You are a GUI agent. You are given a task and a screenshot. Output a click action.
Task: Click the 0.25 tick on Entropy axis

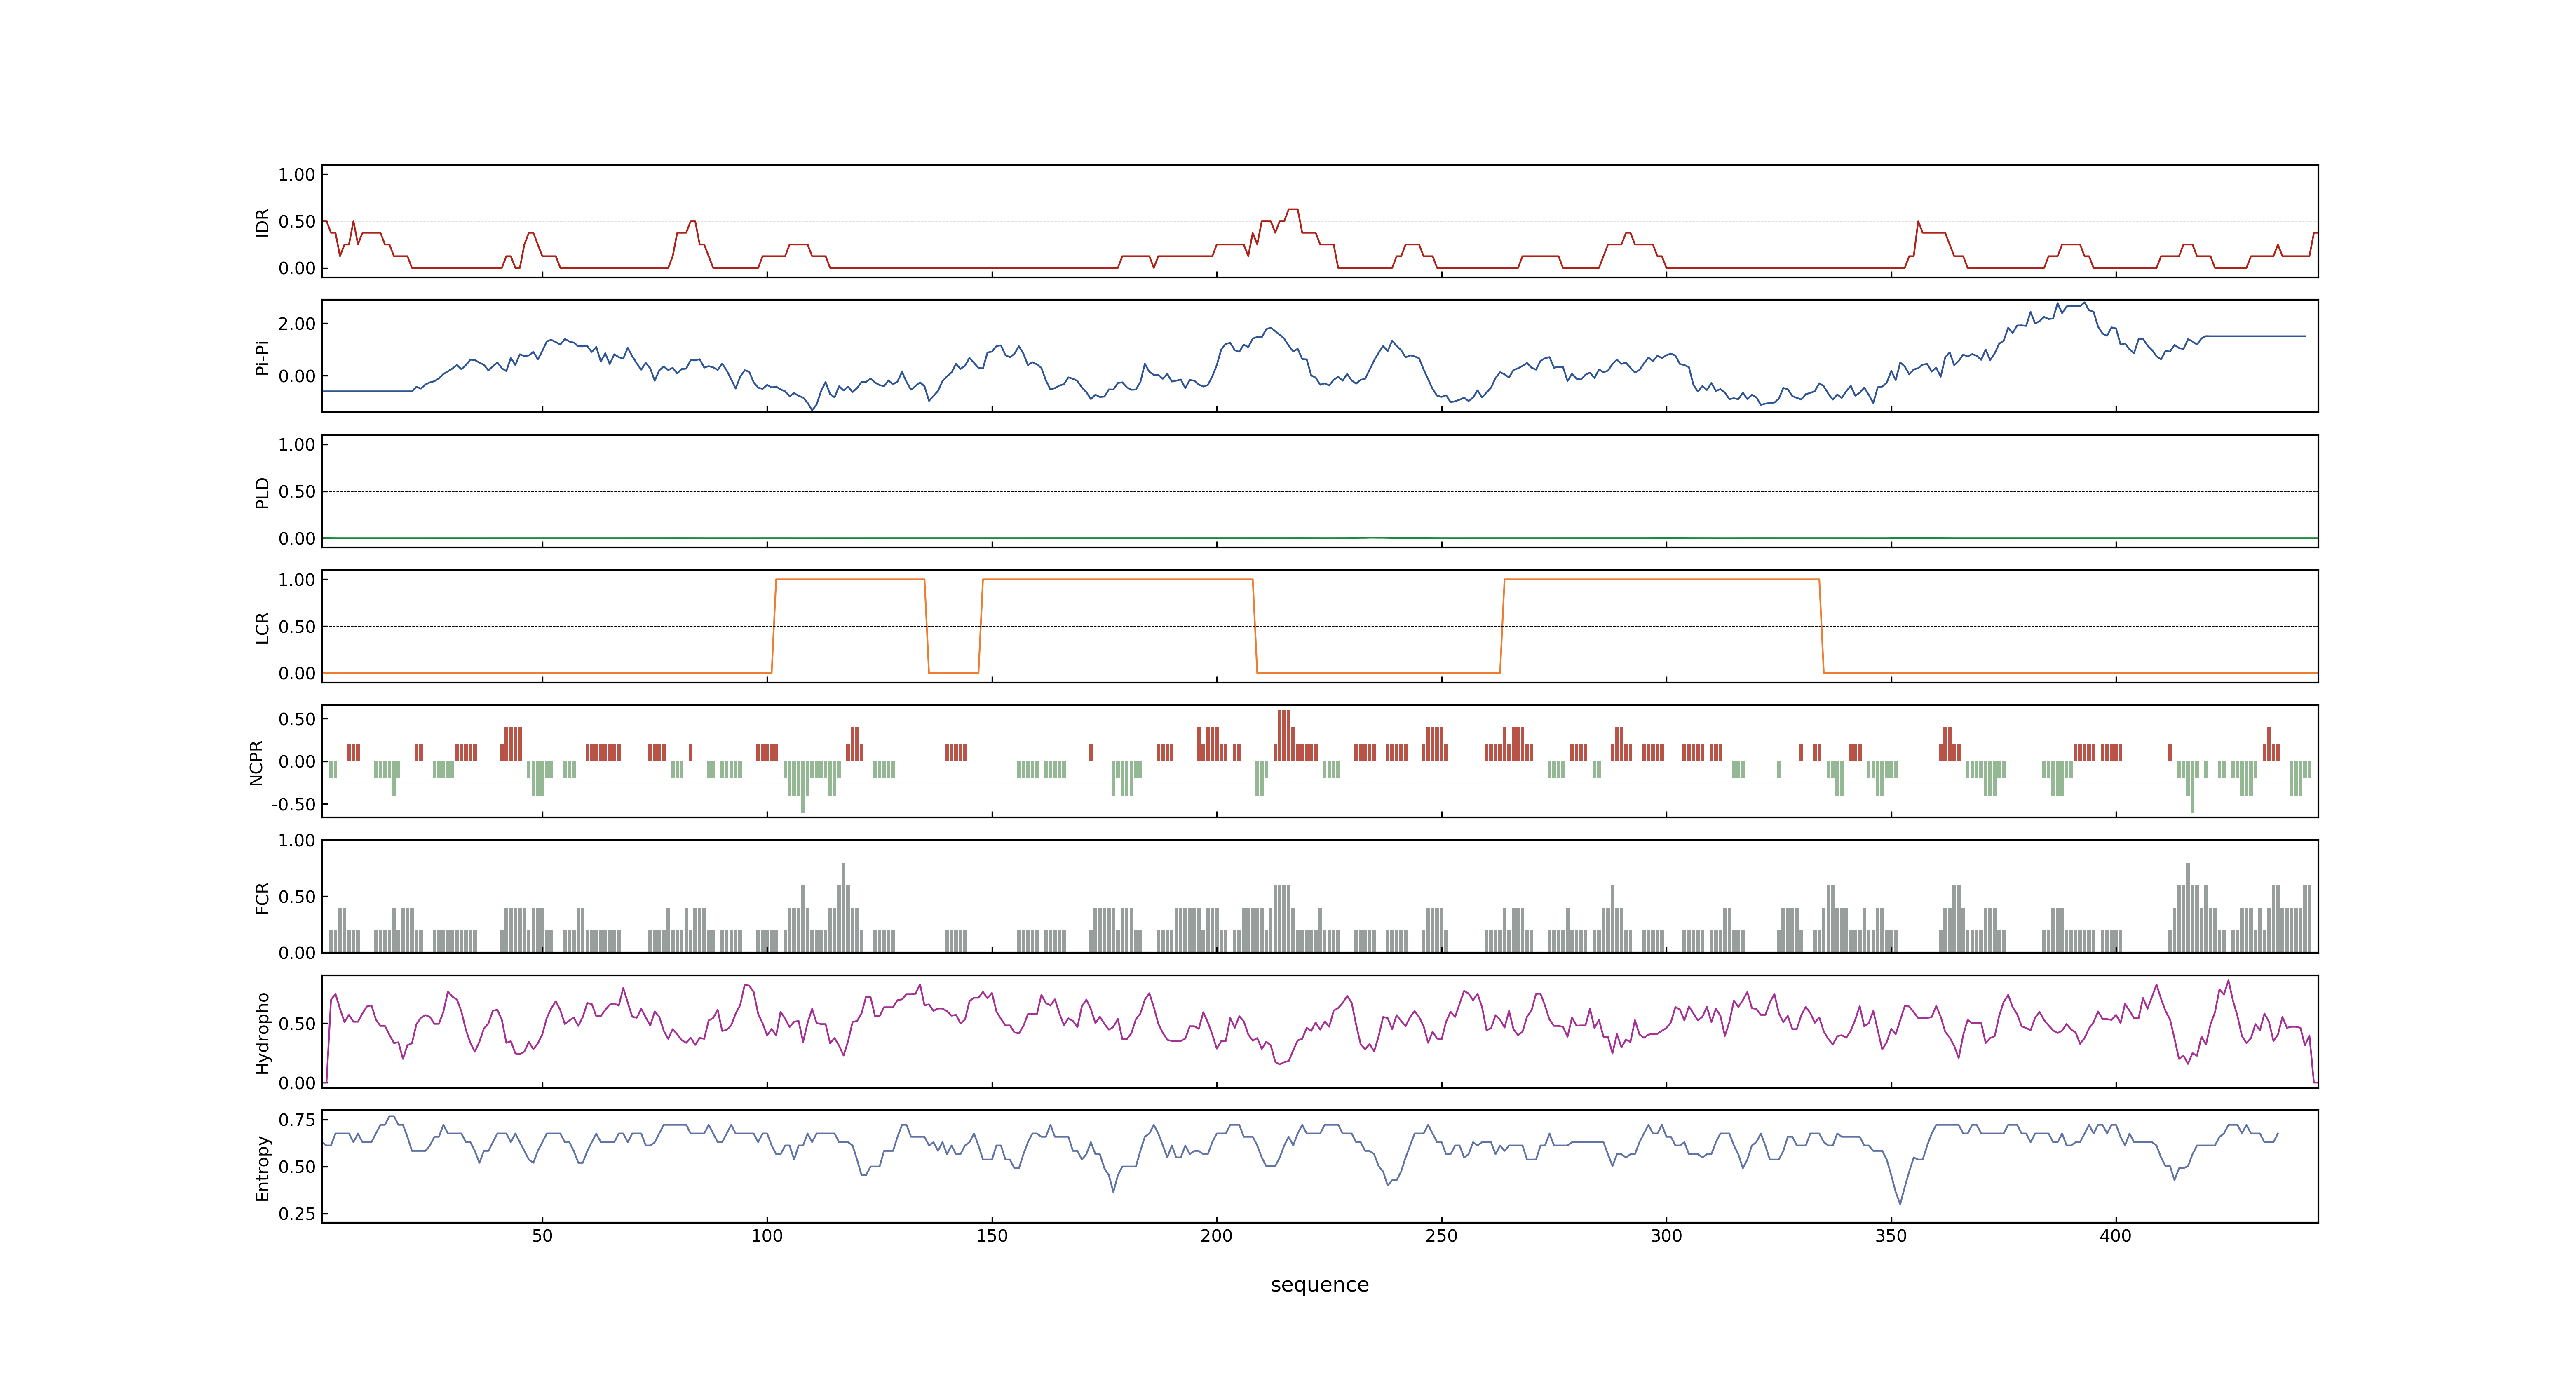click(297, 1214)
